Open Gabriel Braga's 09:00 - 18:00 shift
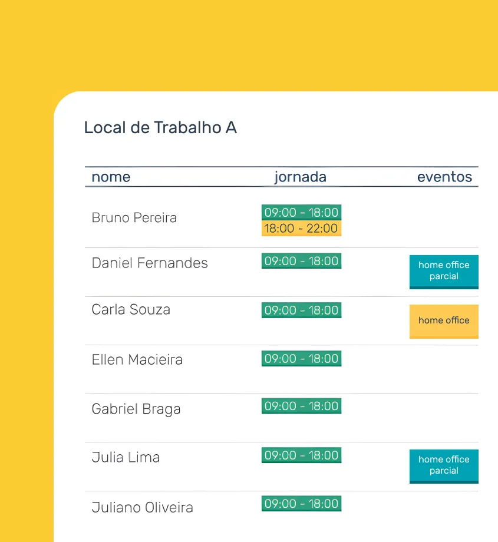Viewport: 498px width, 542px height. pos(301,406)
